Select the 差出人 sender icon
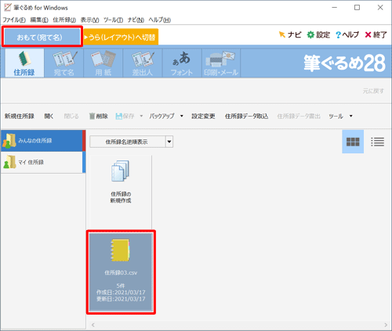Screen dimensions: 392x331 tap(143, 63)
